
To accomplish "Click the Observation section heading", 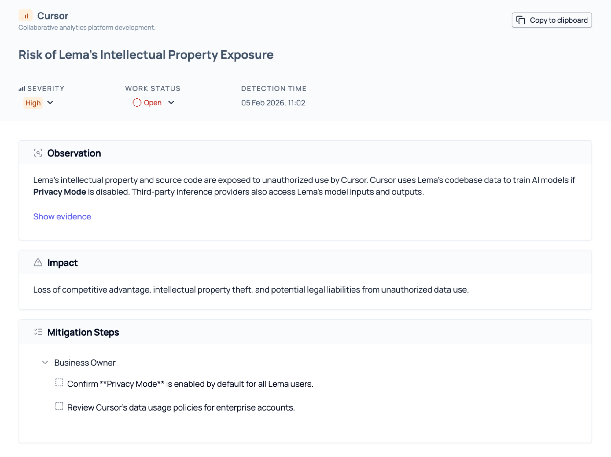I will 74,153.
